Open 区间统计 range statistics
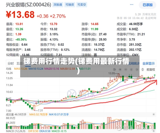The height and width of the screenshot is (133, 160). click(134, 64)
